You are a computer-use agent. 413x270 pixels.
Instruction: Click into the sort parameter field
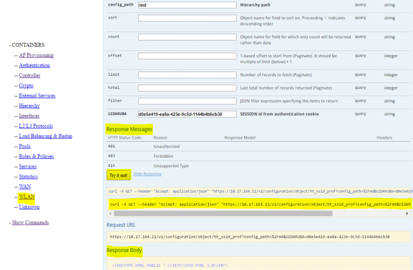pos(187,18)
